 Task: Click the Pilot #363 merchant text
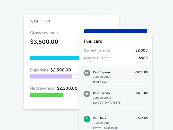tap(100, 82)
